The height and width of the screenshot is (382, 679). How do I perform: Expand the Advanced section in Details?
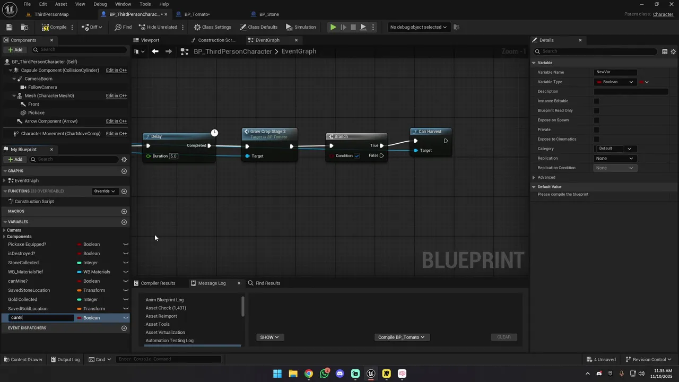pos(534,177)
